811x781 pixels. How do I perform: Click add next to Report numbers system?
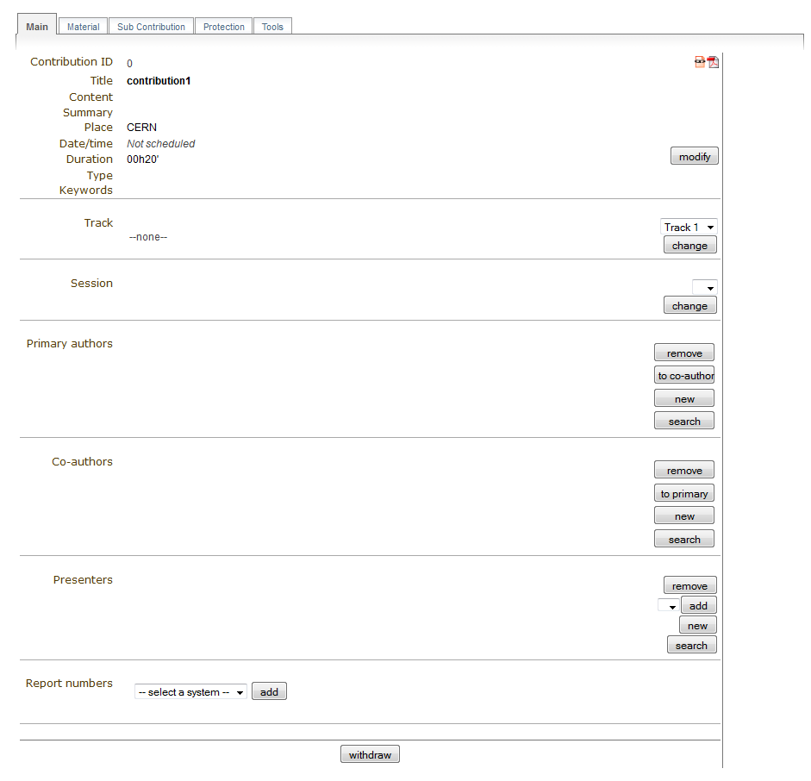click(x=269, y=692)
